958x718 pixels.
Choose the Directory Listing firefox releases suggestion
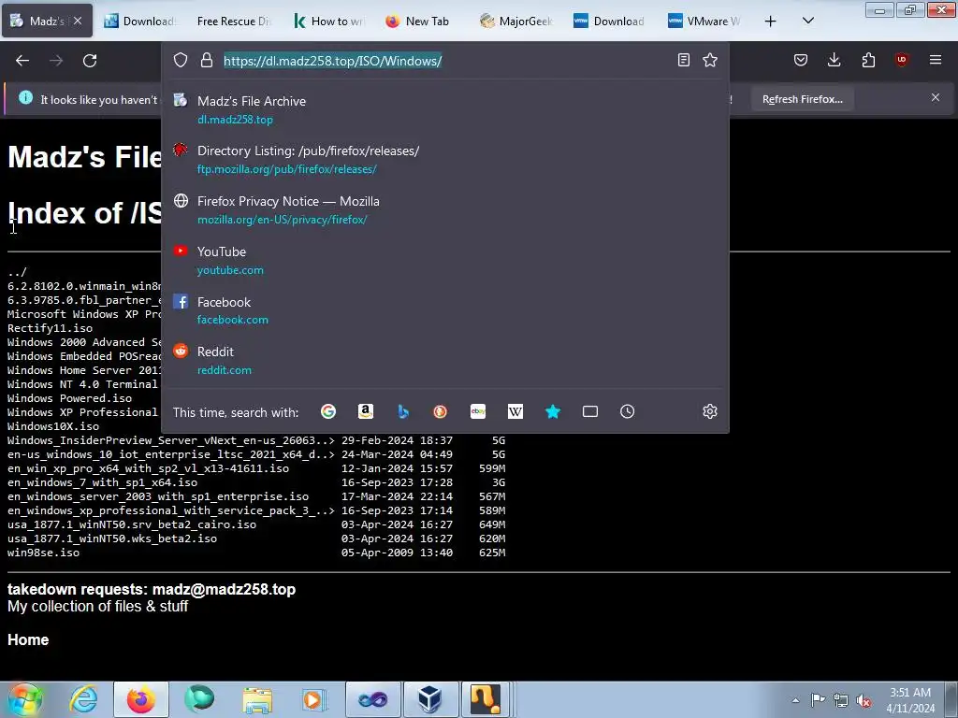click(x=444, y=159)
